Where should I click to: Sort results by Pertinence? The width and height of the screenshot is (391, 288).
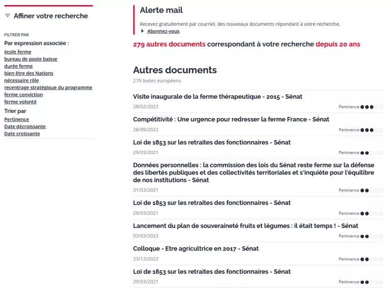pos(16,120)
